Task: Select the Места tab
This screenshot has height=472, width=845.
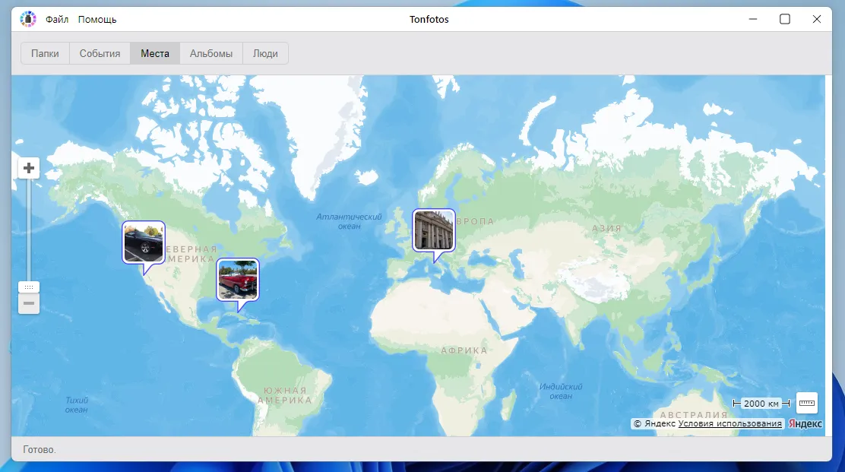Action: (x=155, y=54)
